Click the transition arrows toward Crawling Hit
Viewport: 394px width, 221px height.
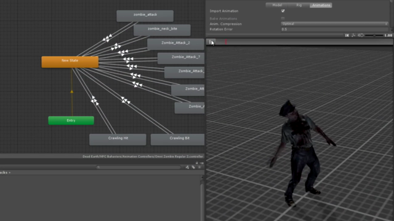tap(94, 101)
